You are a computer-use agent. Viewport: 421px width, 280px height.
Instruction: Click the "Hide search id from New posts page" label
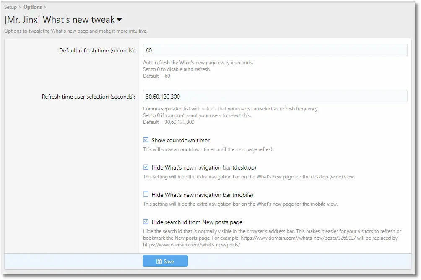pyautogui.click(x=197, y=222)
